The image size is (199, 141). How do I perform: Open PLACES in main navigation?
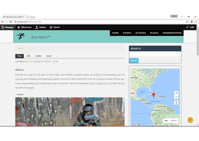pyautogui.click(x=154, y=33)
